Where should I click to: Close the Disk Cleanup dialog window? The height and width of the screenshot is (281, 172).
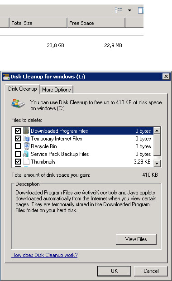pyautogui.click(x=166, y=77)
